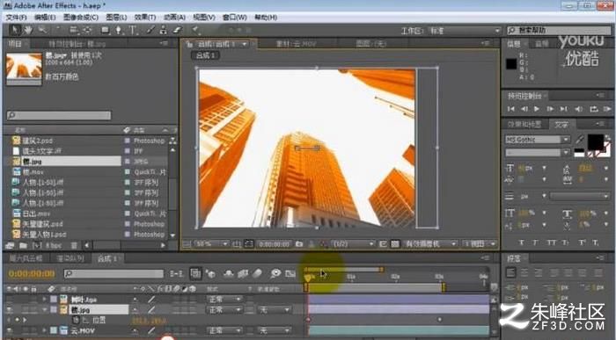Select 楼.mov in project list
Image resolution: width=616 pixels, height=340 pixels.
pos(33,172)
